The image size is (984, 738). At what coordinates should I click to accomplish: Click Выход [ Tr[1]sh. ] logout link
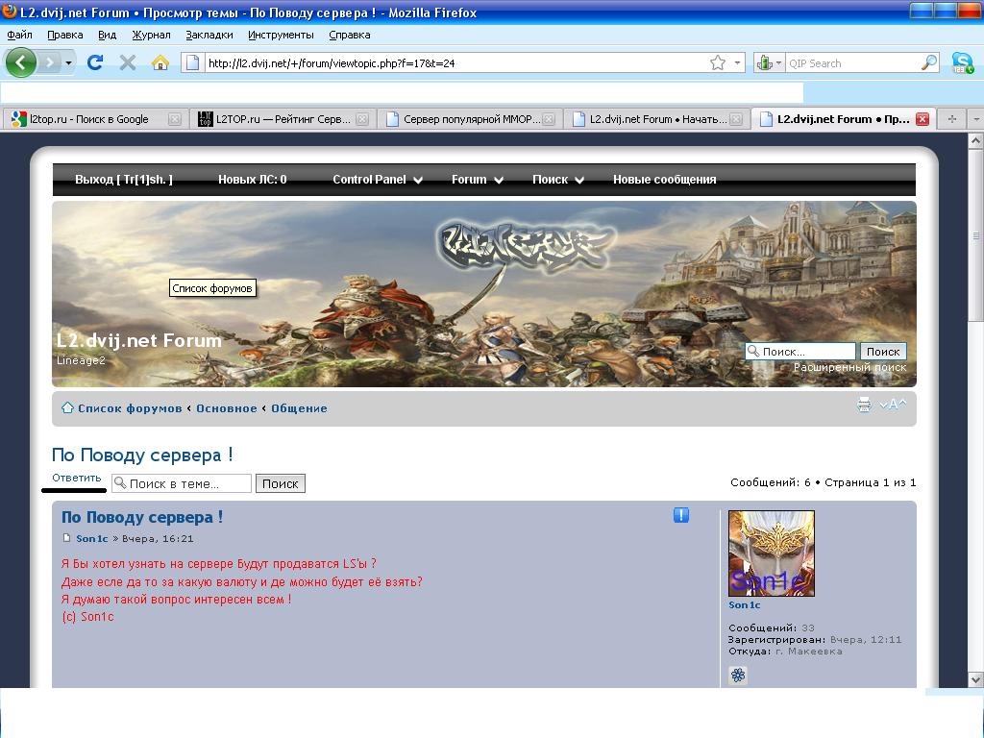pyautogui.click(x=124, y=180)
